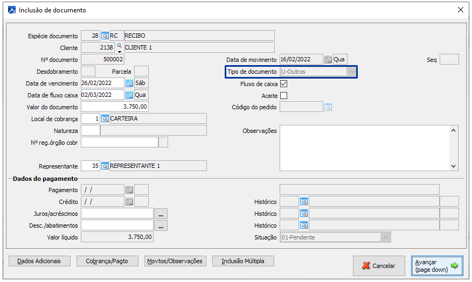Click Avançar (page down) button
Viewport: 472px width, 282px height.
click(x=437, y=266)
